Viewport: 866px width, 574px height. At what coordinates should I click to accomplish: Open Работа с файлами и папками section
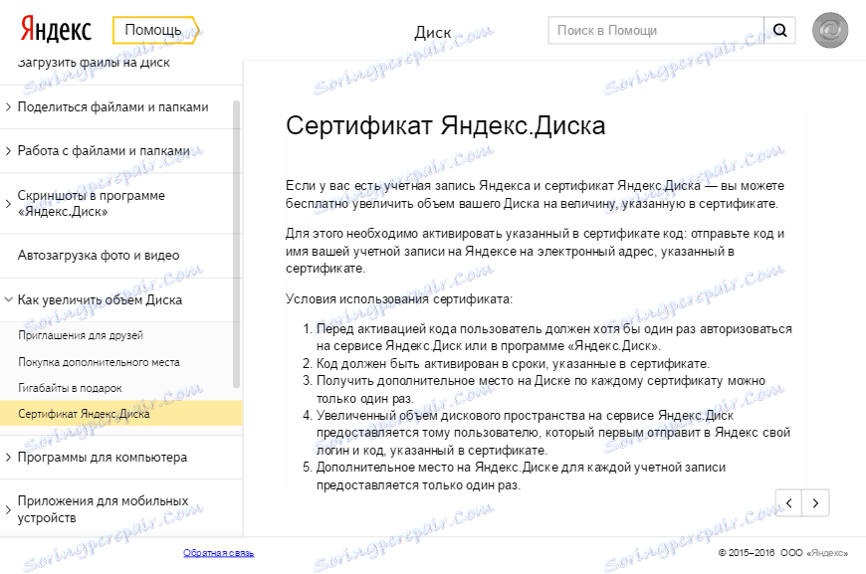tap(104, 150)
